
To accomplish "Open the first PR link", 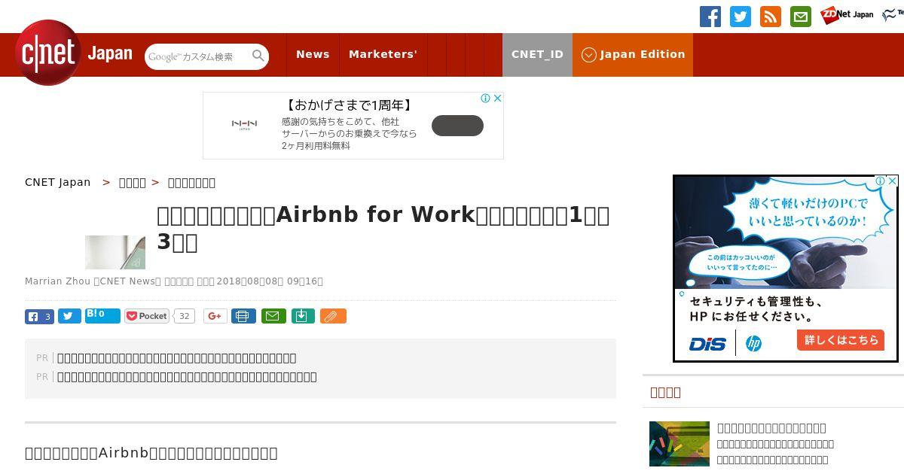I will pos(176,358).
